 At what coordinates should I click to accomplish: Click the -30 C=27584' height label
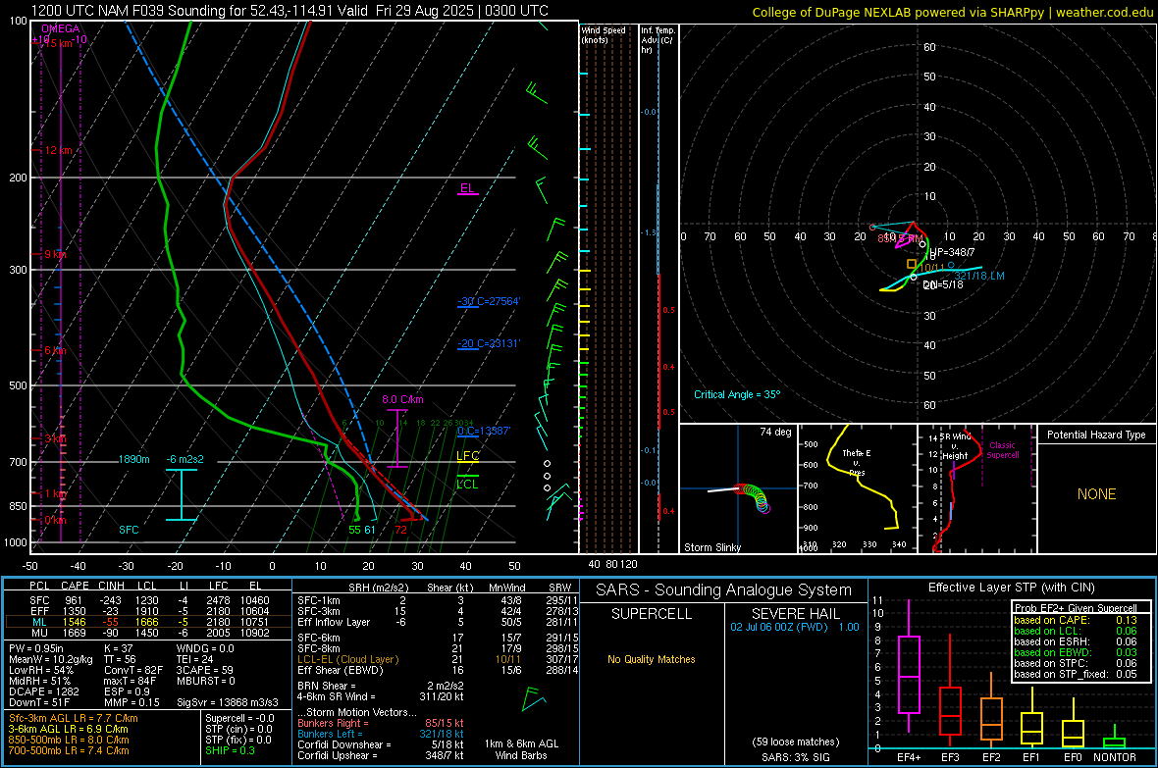point(489,301)
